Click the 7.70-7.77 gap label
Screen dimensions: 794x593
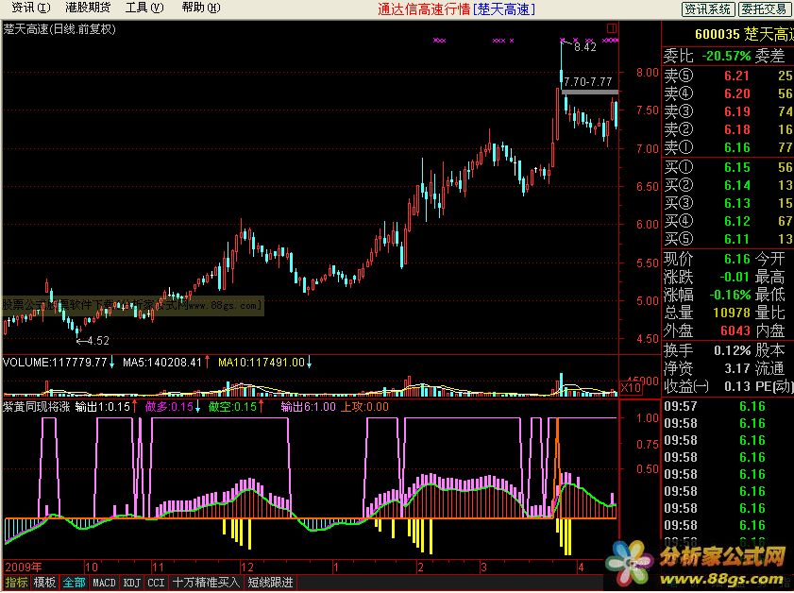click(x=587, y=81)
